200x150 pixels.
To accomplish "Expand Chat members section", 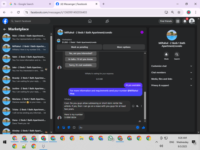I will pyautogui.click(x=172, y=72).
